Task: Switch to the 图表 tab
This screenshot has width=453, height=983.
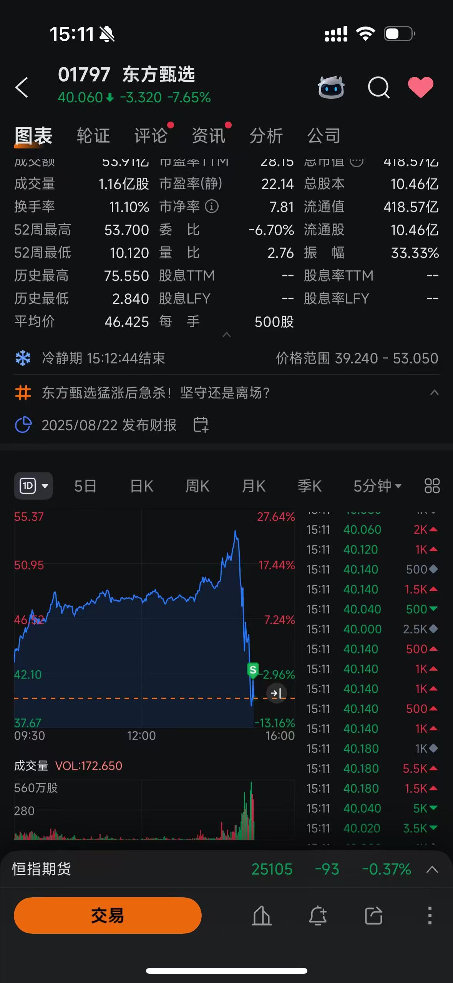Action: 33,136
